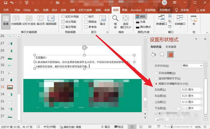Select 溢出时缩排文字 radio option
Viewport: 210px width, 129px height.
point(156,79)
